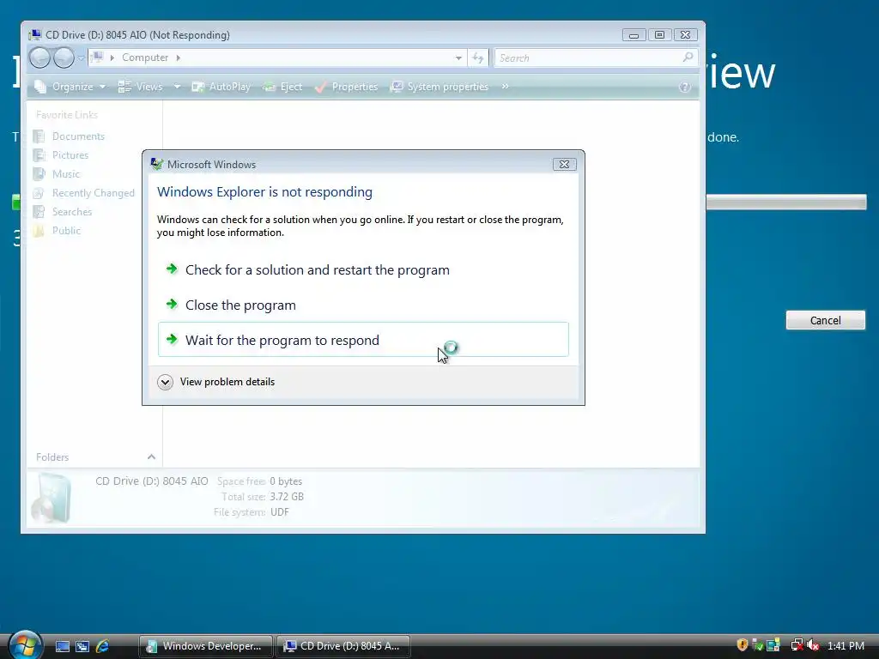Image resolution: width=879 pixels, height=659 pixels.
Task: Click the Back navigation arrow in Explorer
Action: coord(39,57)
